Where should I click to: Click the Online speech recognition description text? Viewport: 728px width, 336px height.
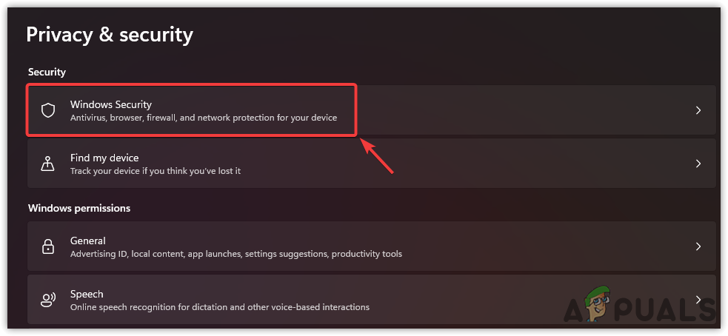220,307
